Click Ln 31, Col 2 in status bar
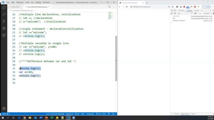Viewport: 214px width, 120px height. pyautogui.click(x=55, y=114)
